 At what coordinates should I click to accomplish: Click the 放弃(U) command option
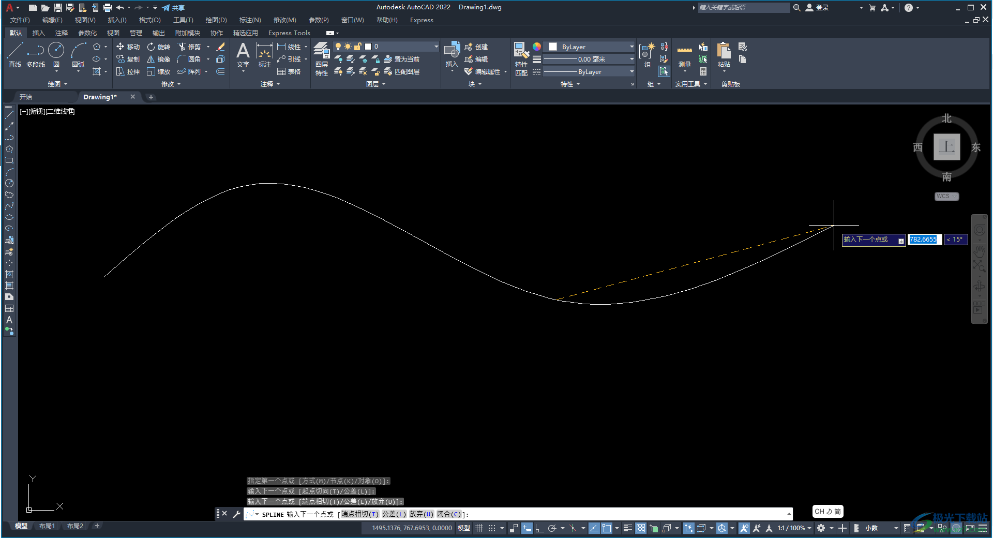[422, 514]
